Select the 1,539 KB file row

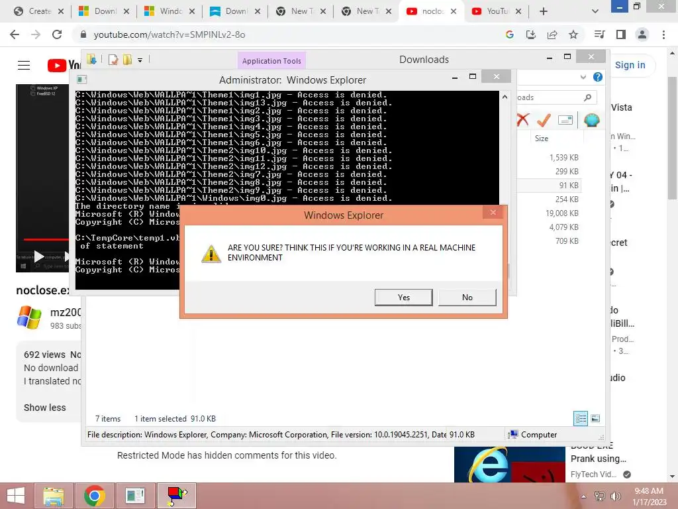549,158
